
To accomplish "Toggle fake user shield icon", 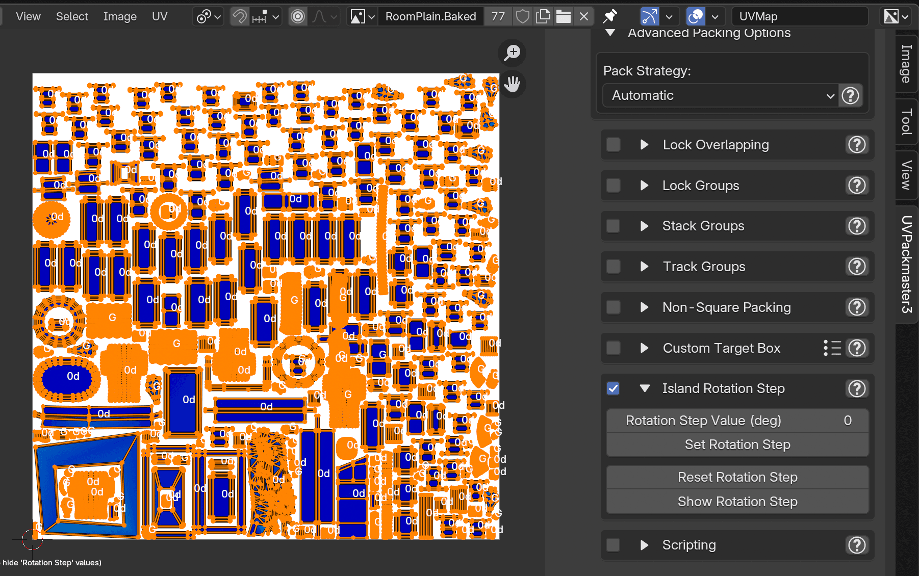I will coord(523,17).
